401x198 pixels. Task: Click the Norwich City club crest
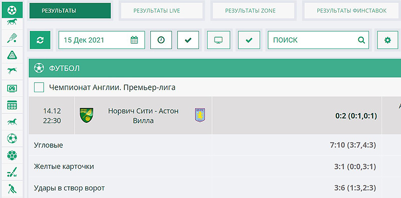[86, 115]
